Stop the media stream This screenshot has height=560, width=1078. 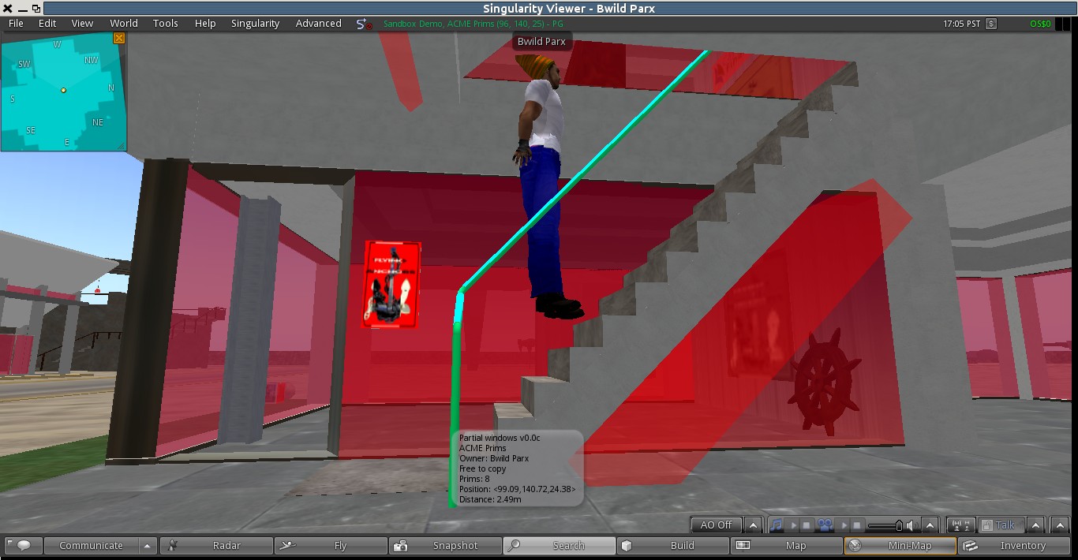pos(857,525)
